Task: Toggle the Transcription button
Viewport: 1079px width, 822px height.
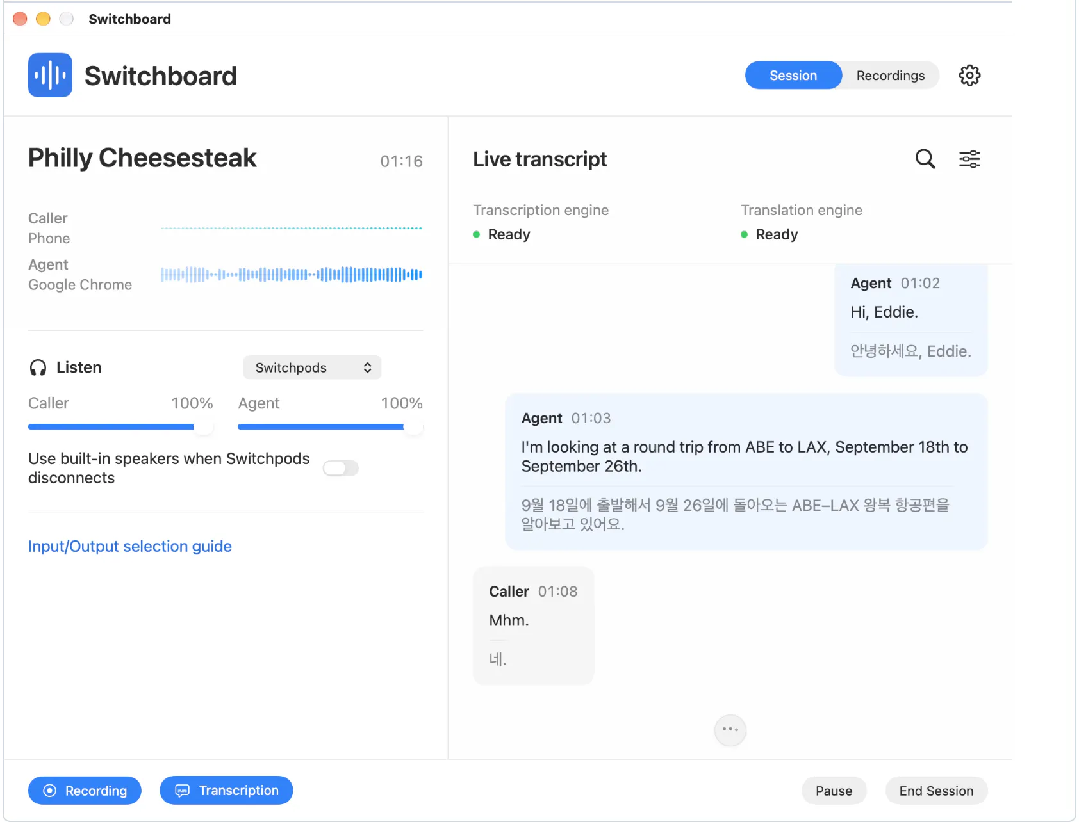Action: click(226, 791)
